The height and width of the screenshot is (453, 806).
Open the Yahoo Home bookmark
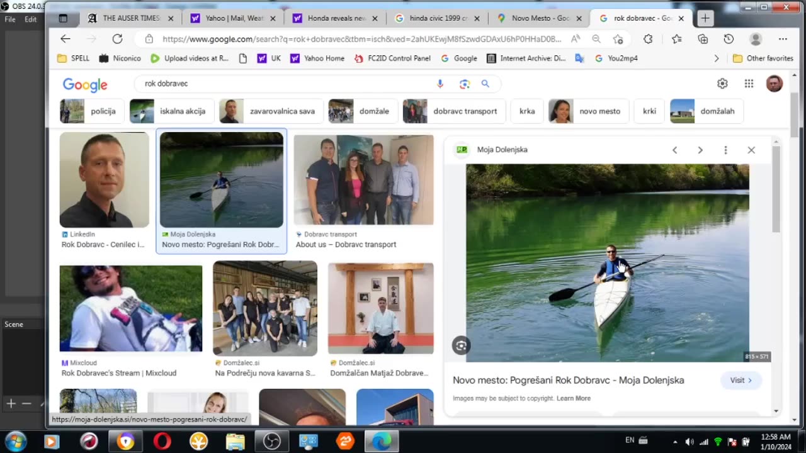317,59
